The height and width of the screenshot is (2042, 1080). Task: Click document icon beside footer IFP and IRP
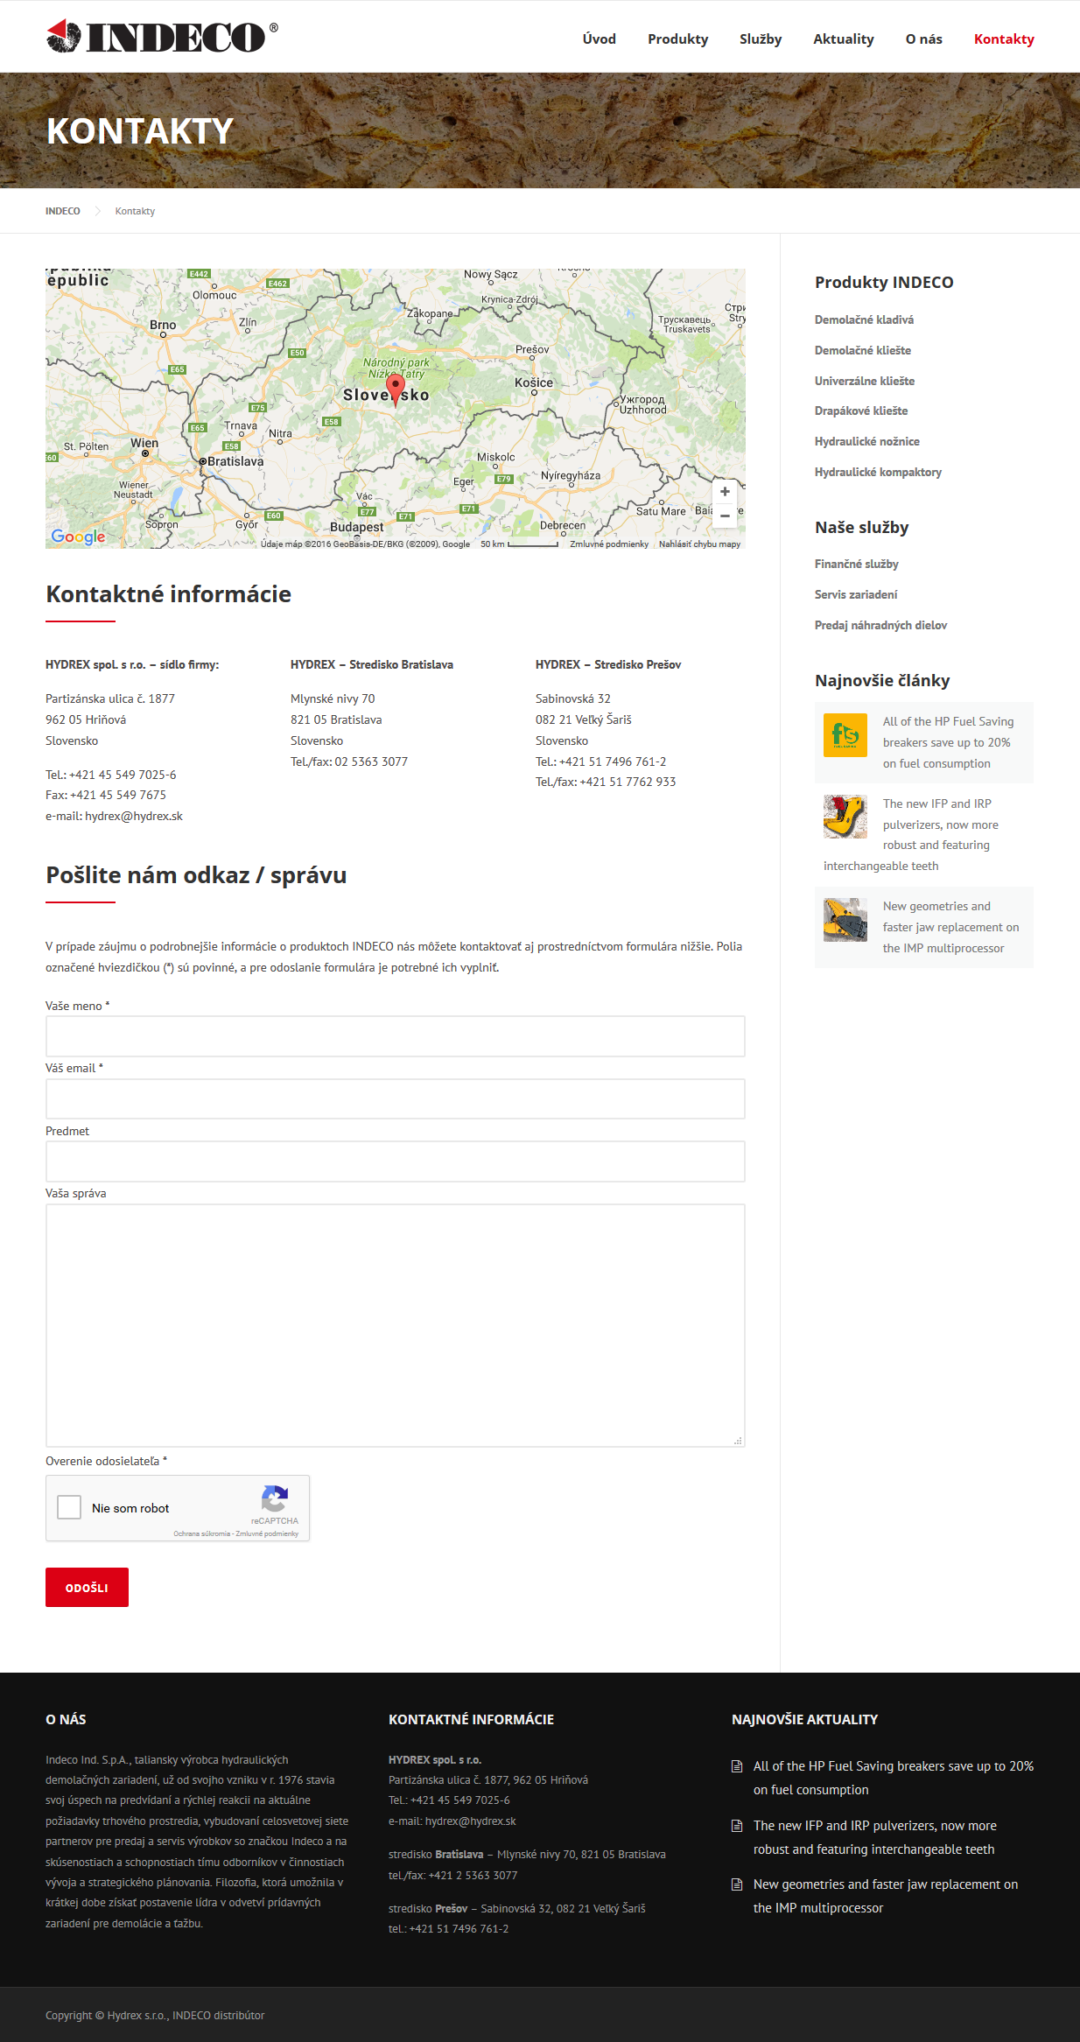click(x=737, y=1826)
